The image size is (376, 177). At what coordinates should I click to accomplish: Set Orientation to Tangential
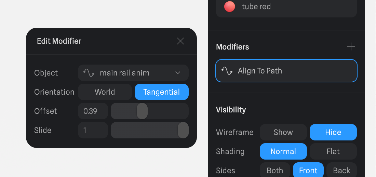pos(162,92)
